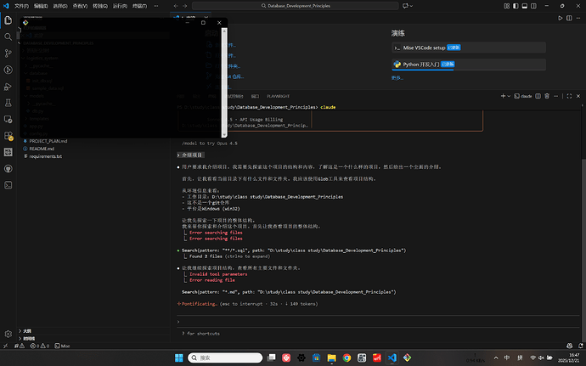Click the Copilot status bar icon
This screenshot has width=586, height=366.
click(569, 346)
